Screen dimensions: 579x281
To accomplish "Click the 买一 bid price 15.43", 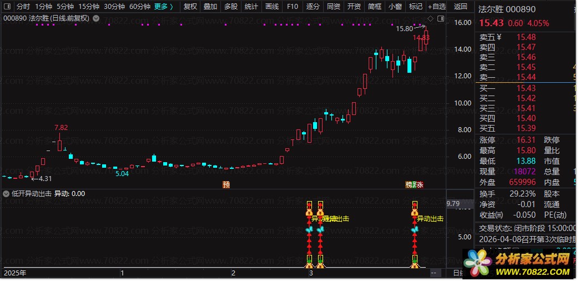I will [x=526, y=88].
